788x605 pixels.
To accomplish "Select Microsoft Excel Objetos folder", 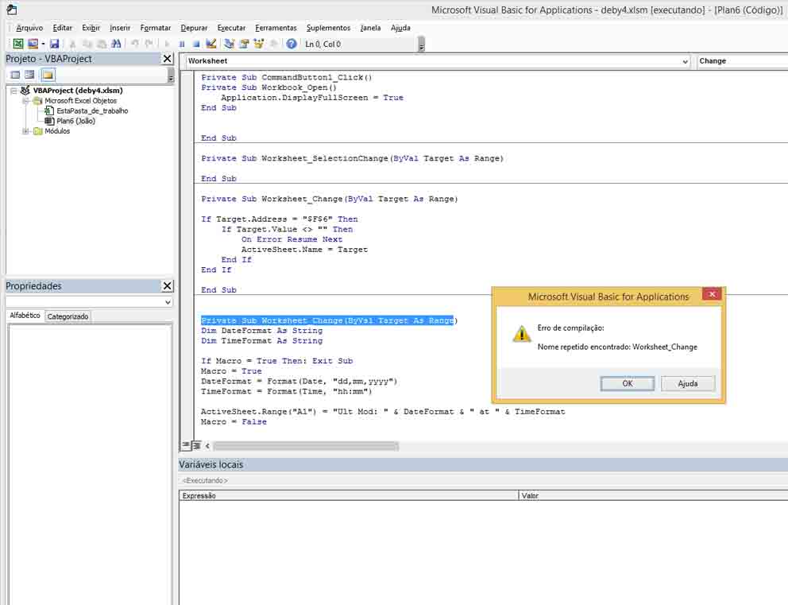I will tap(80, 101).
